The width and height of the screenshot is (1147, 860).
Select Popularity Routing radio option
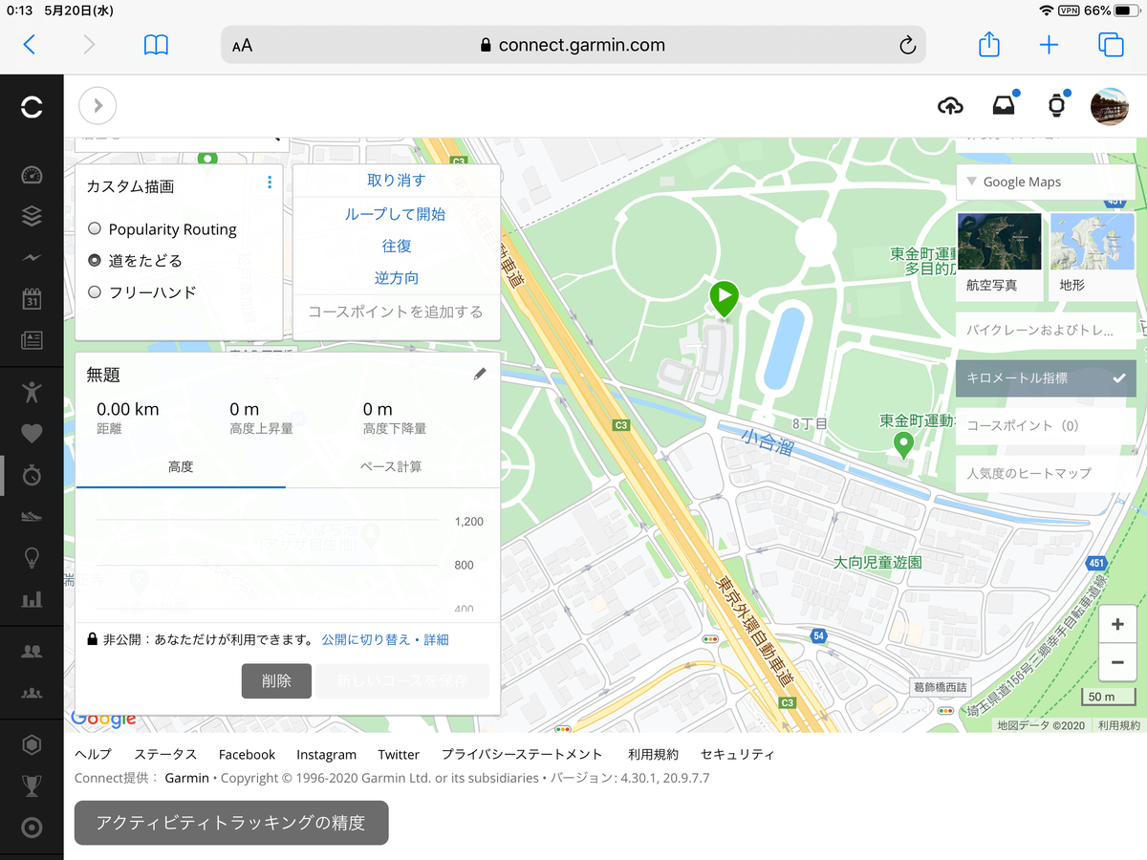95,229
